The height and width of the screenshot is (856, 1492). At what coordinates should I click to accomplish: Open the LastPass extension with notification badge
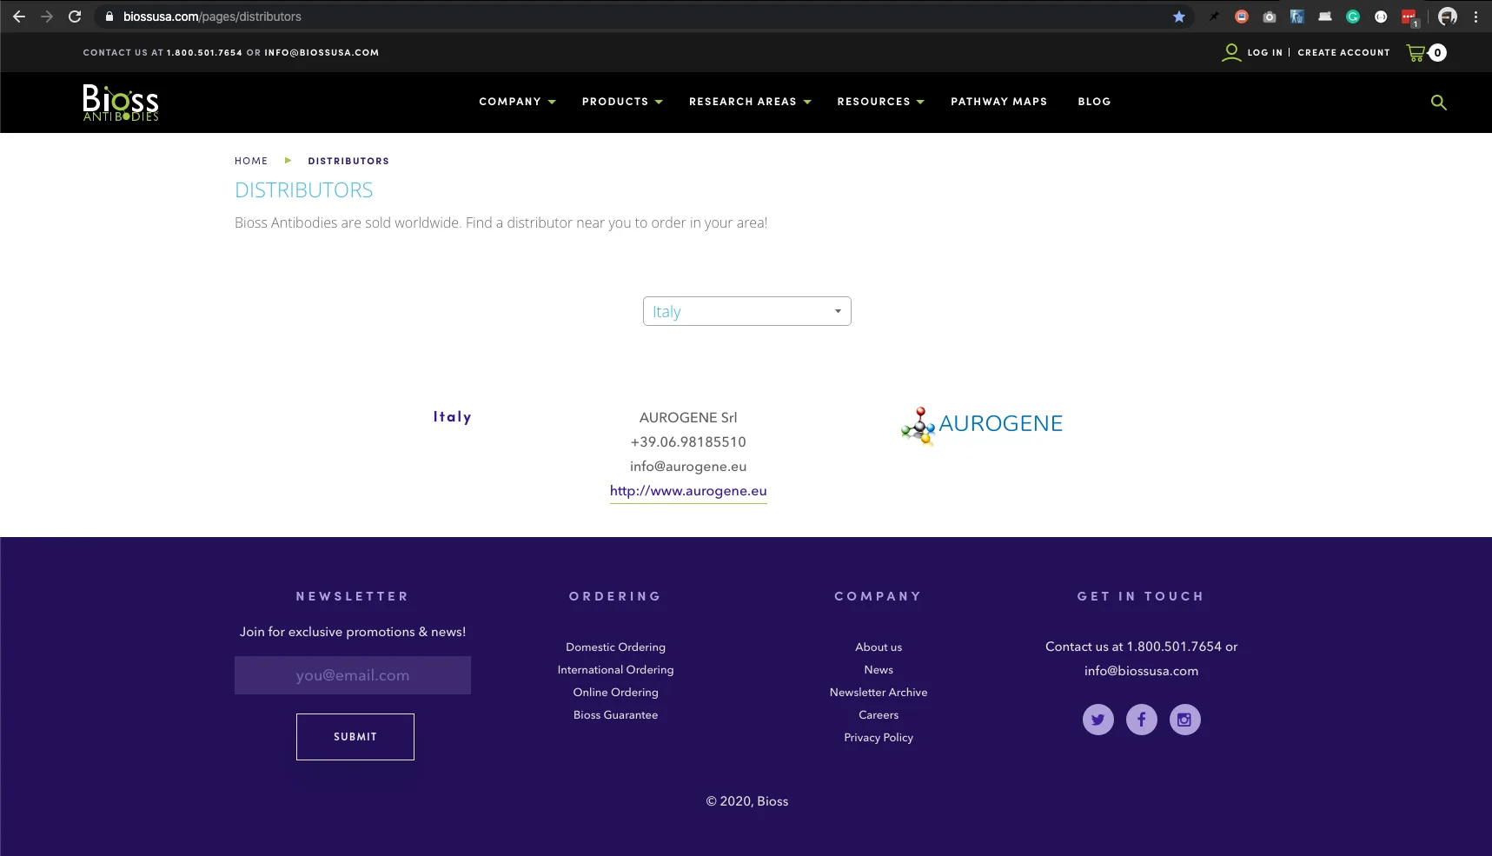pos(1409,17)
